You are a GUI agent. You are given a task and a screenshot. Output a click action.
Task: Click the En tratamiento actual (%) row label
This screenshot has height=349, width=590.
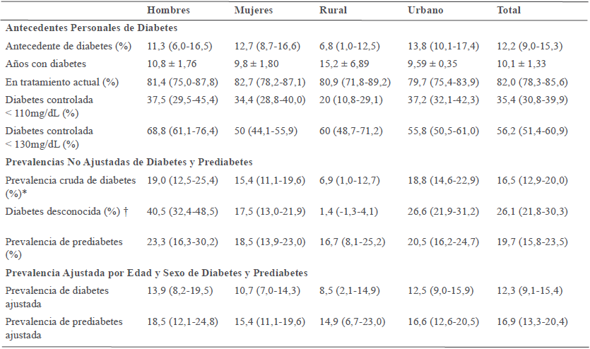click(x=62, y=82)
